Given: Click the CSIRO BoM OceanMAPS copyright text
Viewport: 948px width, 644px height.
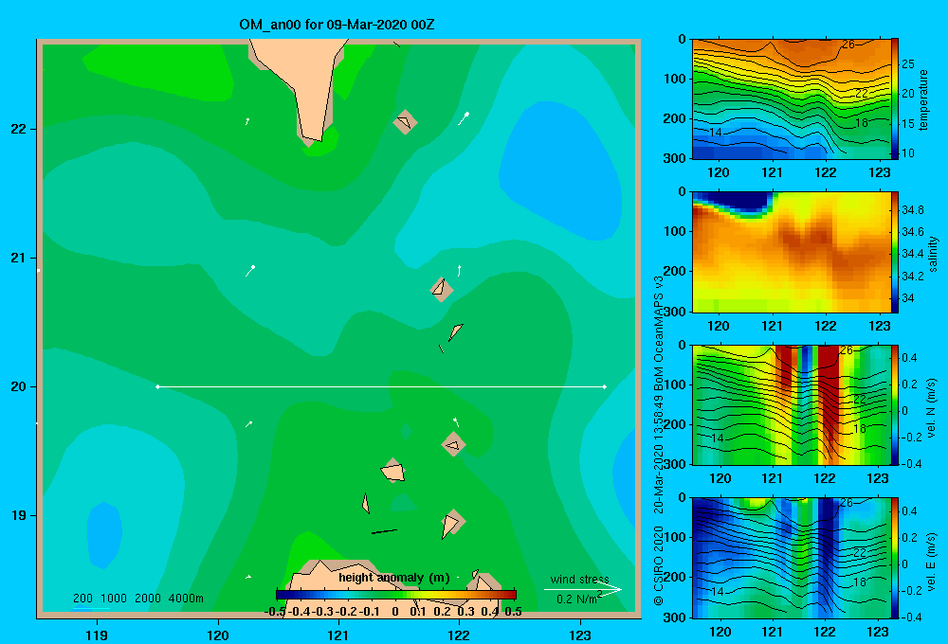Looking at the screenshot, I should 659,441.
